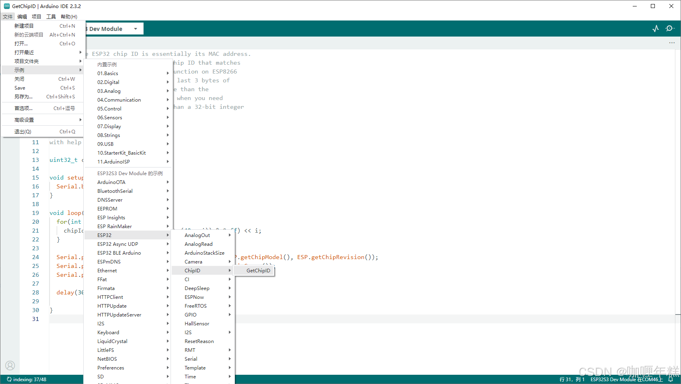Open the 帮助(H) menu
Viewport: 681px width, 384px height.
coord(69,16)
